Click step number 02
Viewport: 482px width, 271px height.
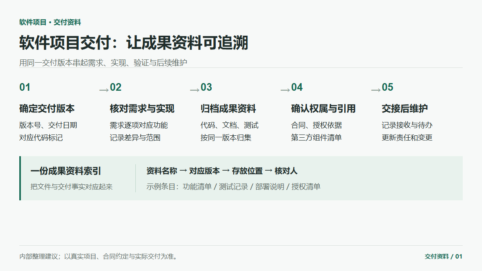pyautogui.click(x=116, y=88)
